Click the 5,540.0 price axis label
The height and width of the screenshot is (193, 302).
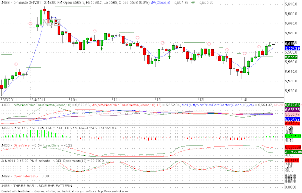point(292,72)
